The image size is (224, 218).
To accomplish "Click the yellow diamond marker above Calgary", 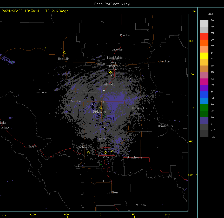I will pyautogui.click(x=105, y=152).
